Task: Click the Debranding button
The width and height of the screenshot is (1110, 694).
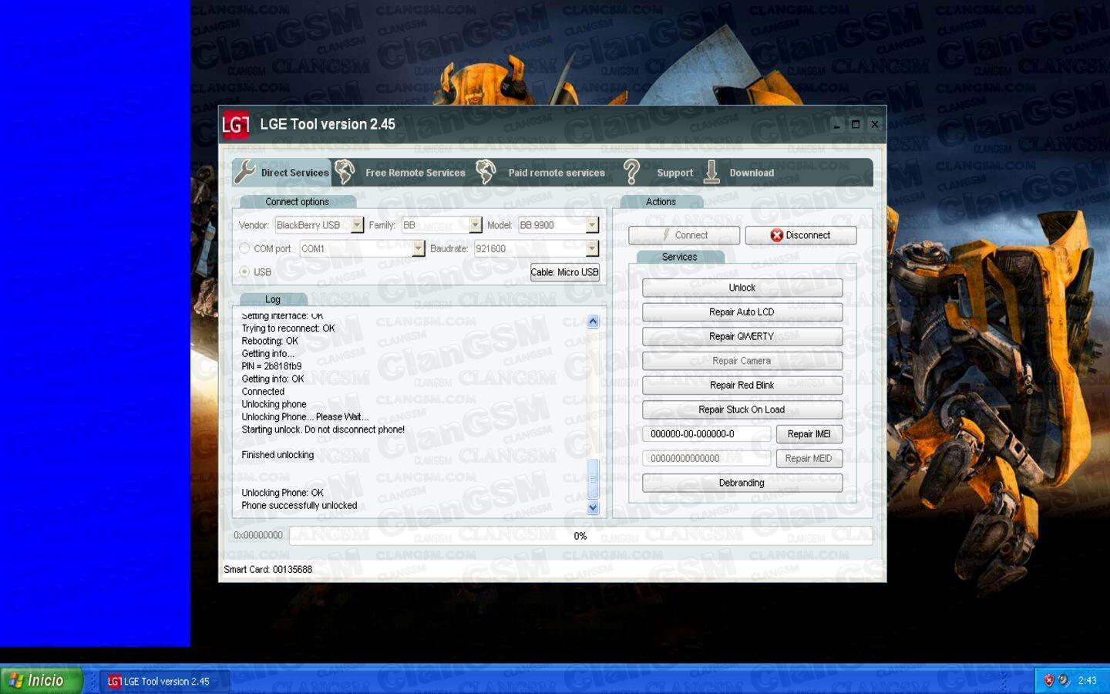Action: click(x=742, y=483)
